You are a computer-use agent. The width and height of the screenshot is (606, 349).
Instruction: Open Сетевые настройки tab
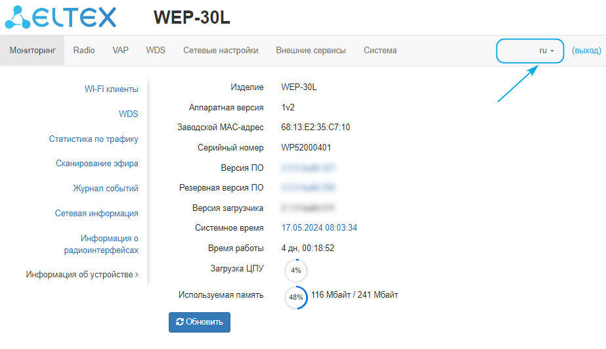[221, 51]
